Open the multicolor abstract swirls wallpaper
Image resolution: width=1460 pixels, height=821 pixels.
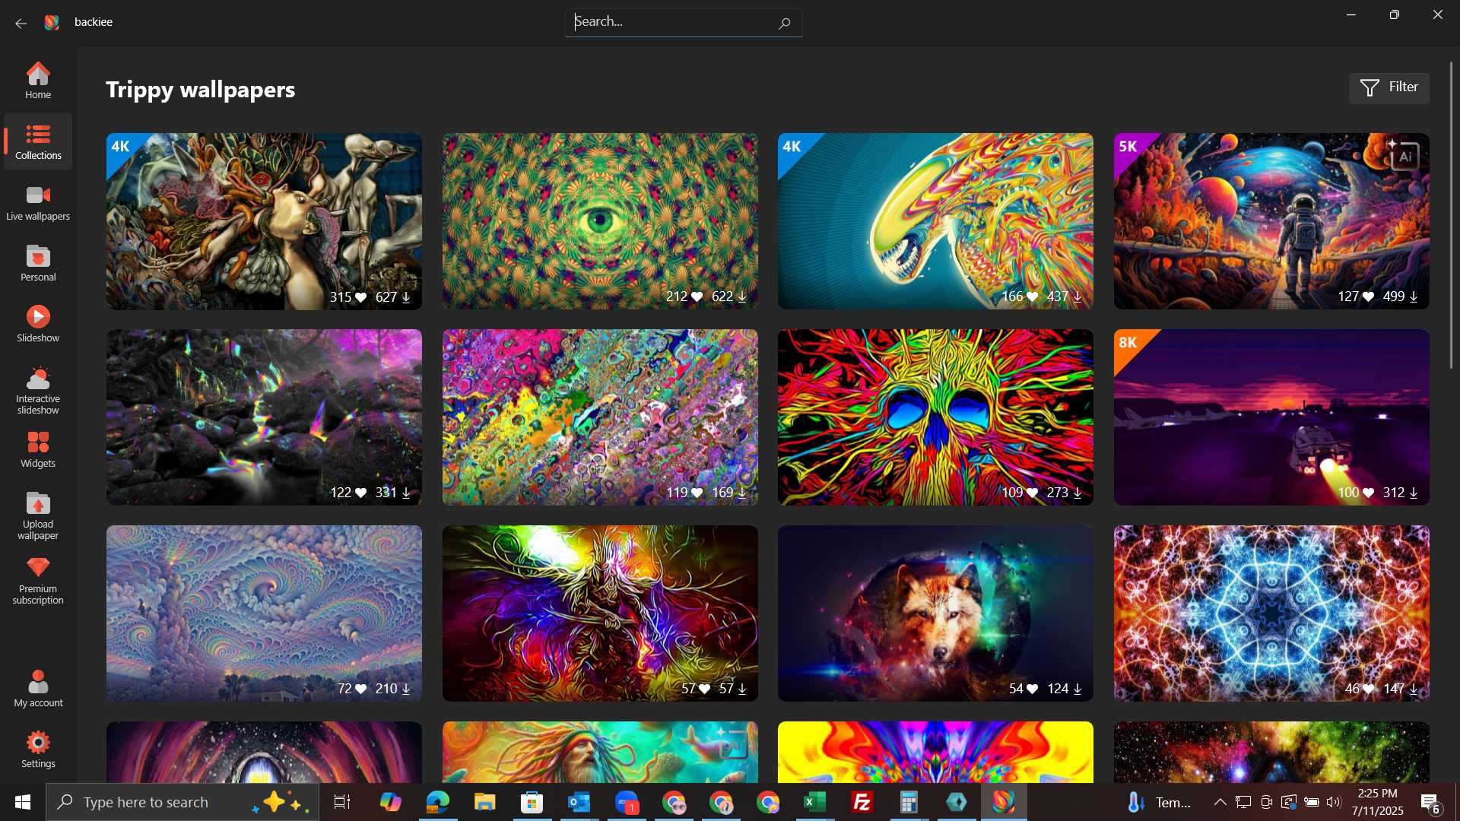(x=600, y=417)
